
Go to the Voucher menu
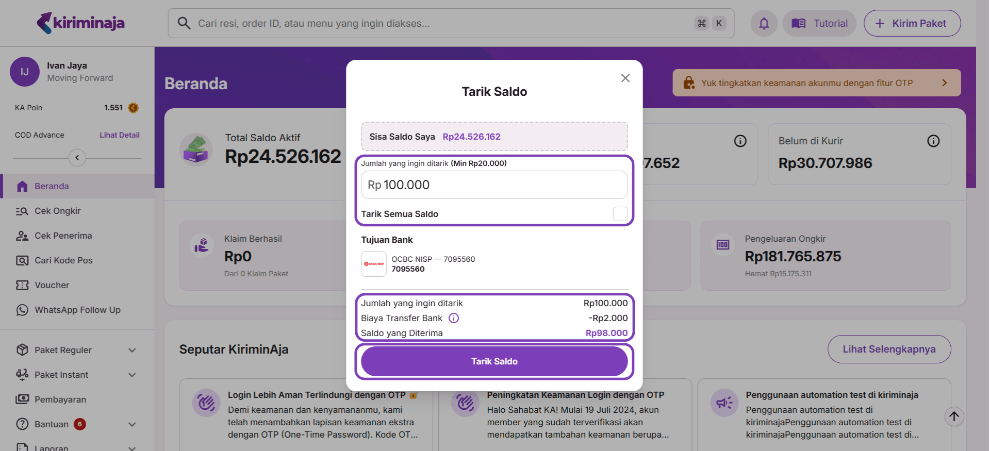[52, 285]
